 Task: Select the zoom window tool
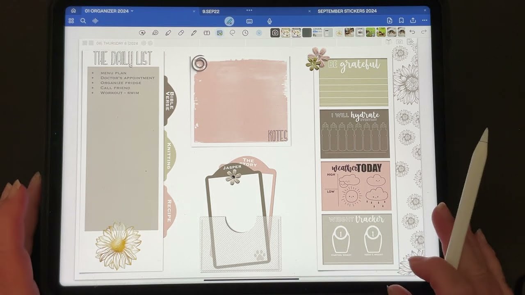[155, 33]
